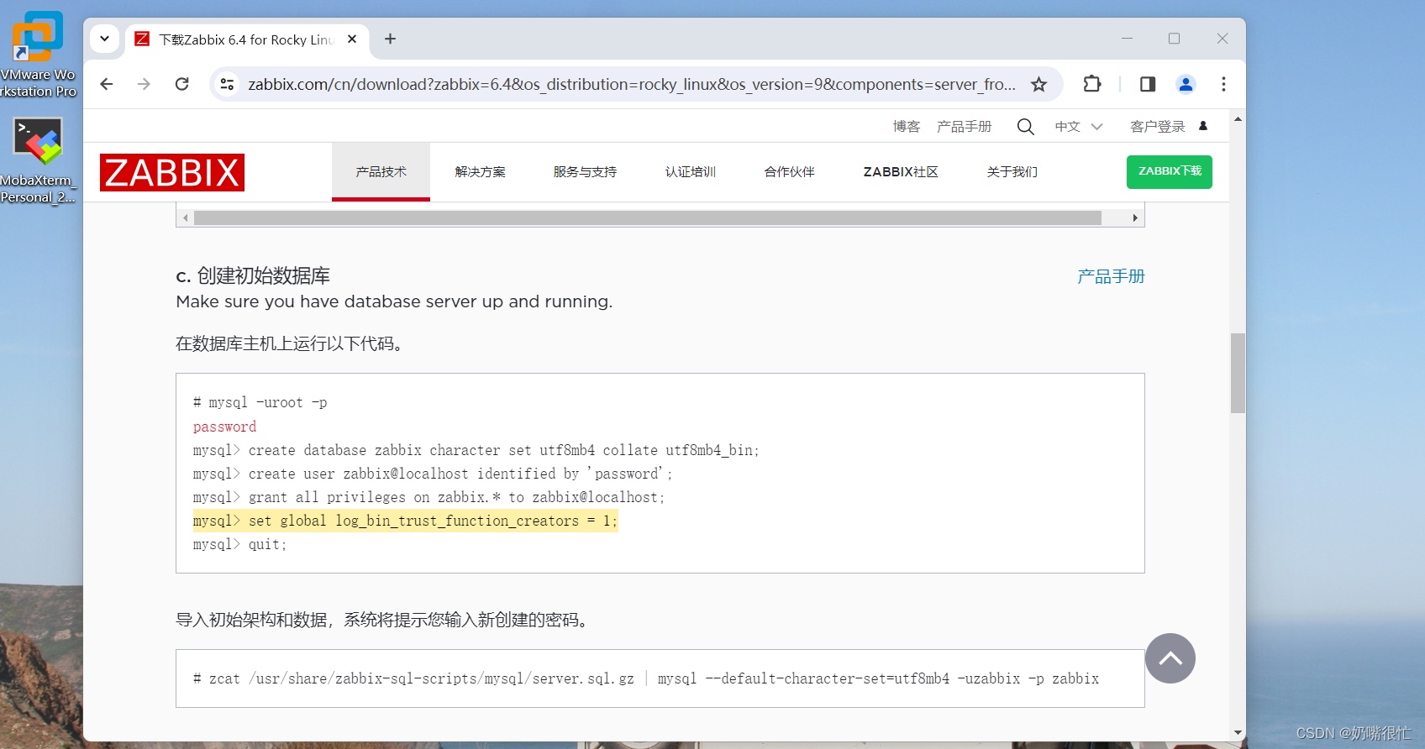Click the customer login person icon
The height and width of the screenshot is (749, 1425).
coord(1203,126)
